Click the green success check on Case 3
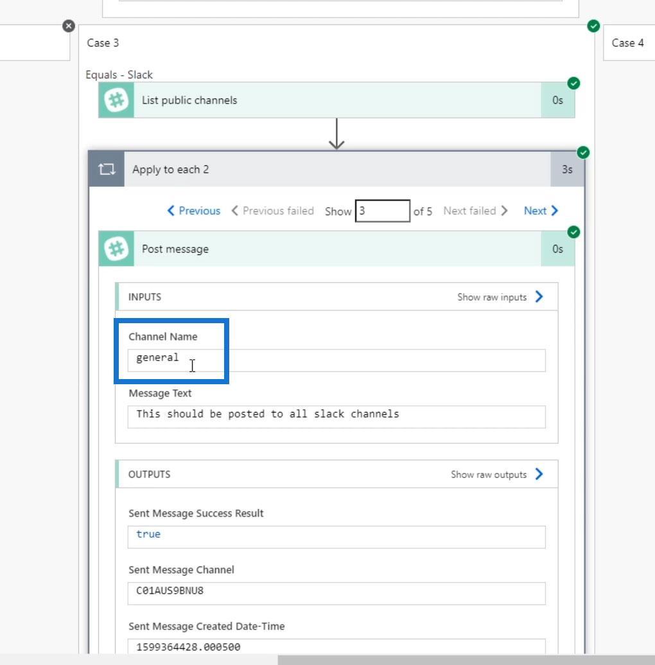655x665 pixels. 593,26
